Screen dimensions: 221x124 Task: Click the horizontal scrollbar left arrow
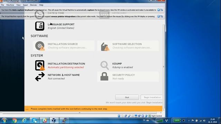1,113
